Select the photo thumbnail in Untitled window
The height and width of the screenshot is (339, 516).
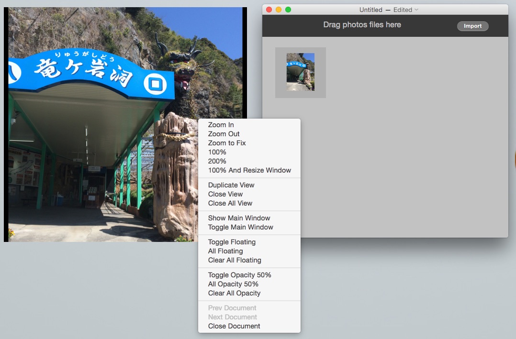[301, 72]
